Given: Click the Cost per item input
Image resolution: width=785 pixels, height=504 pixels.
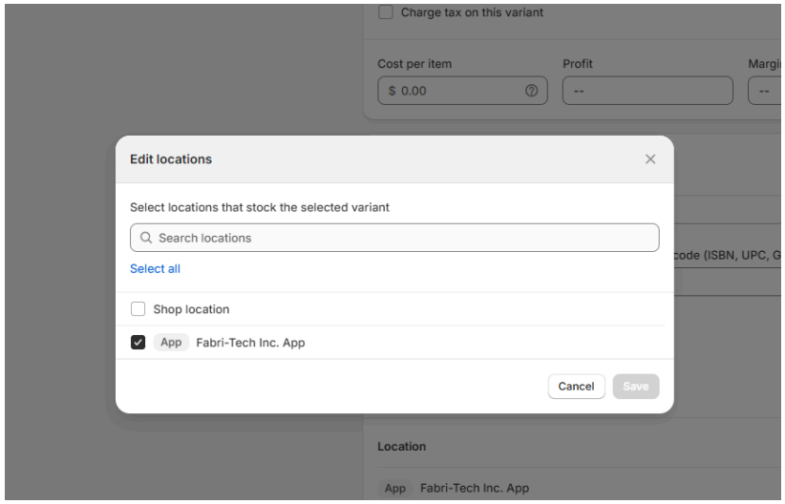Looking at the screenshot, I should pyautogui.click(x=454, y=92).
